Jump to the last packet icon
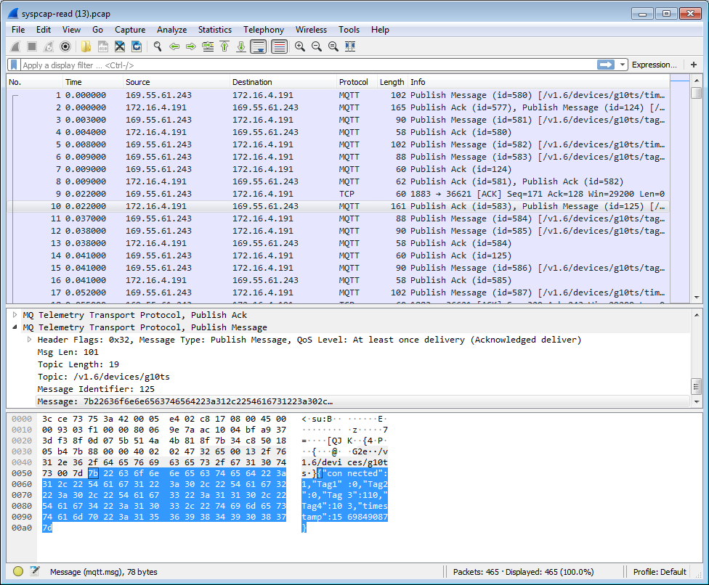Screen dimensions: 709x585 click(x=241, y=46)
